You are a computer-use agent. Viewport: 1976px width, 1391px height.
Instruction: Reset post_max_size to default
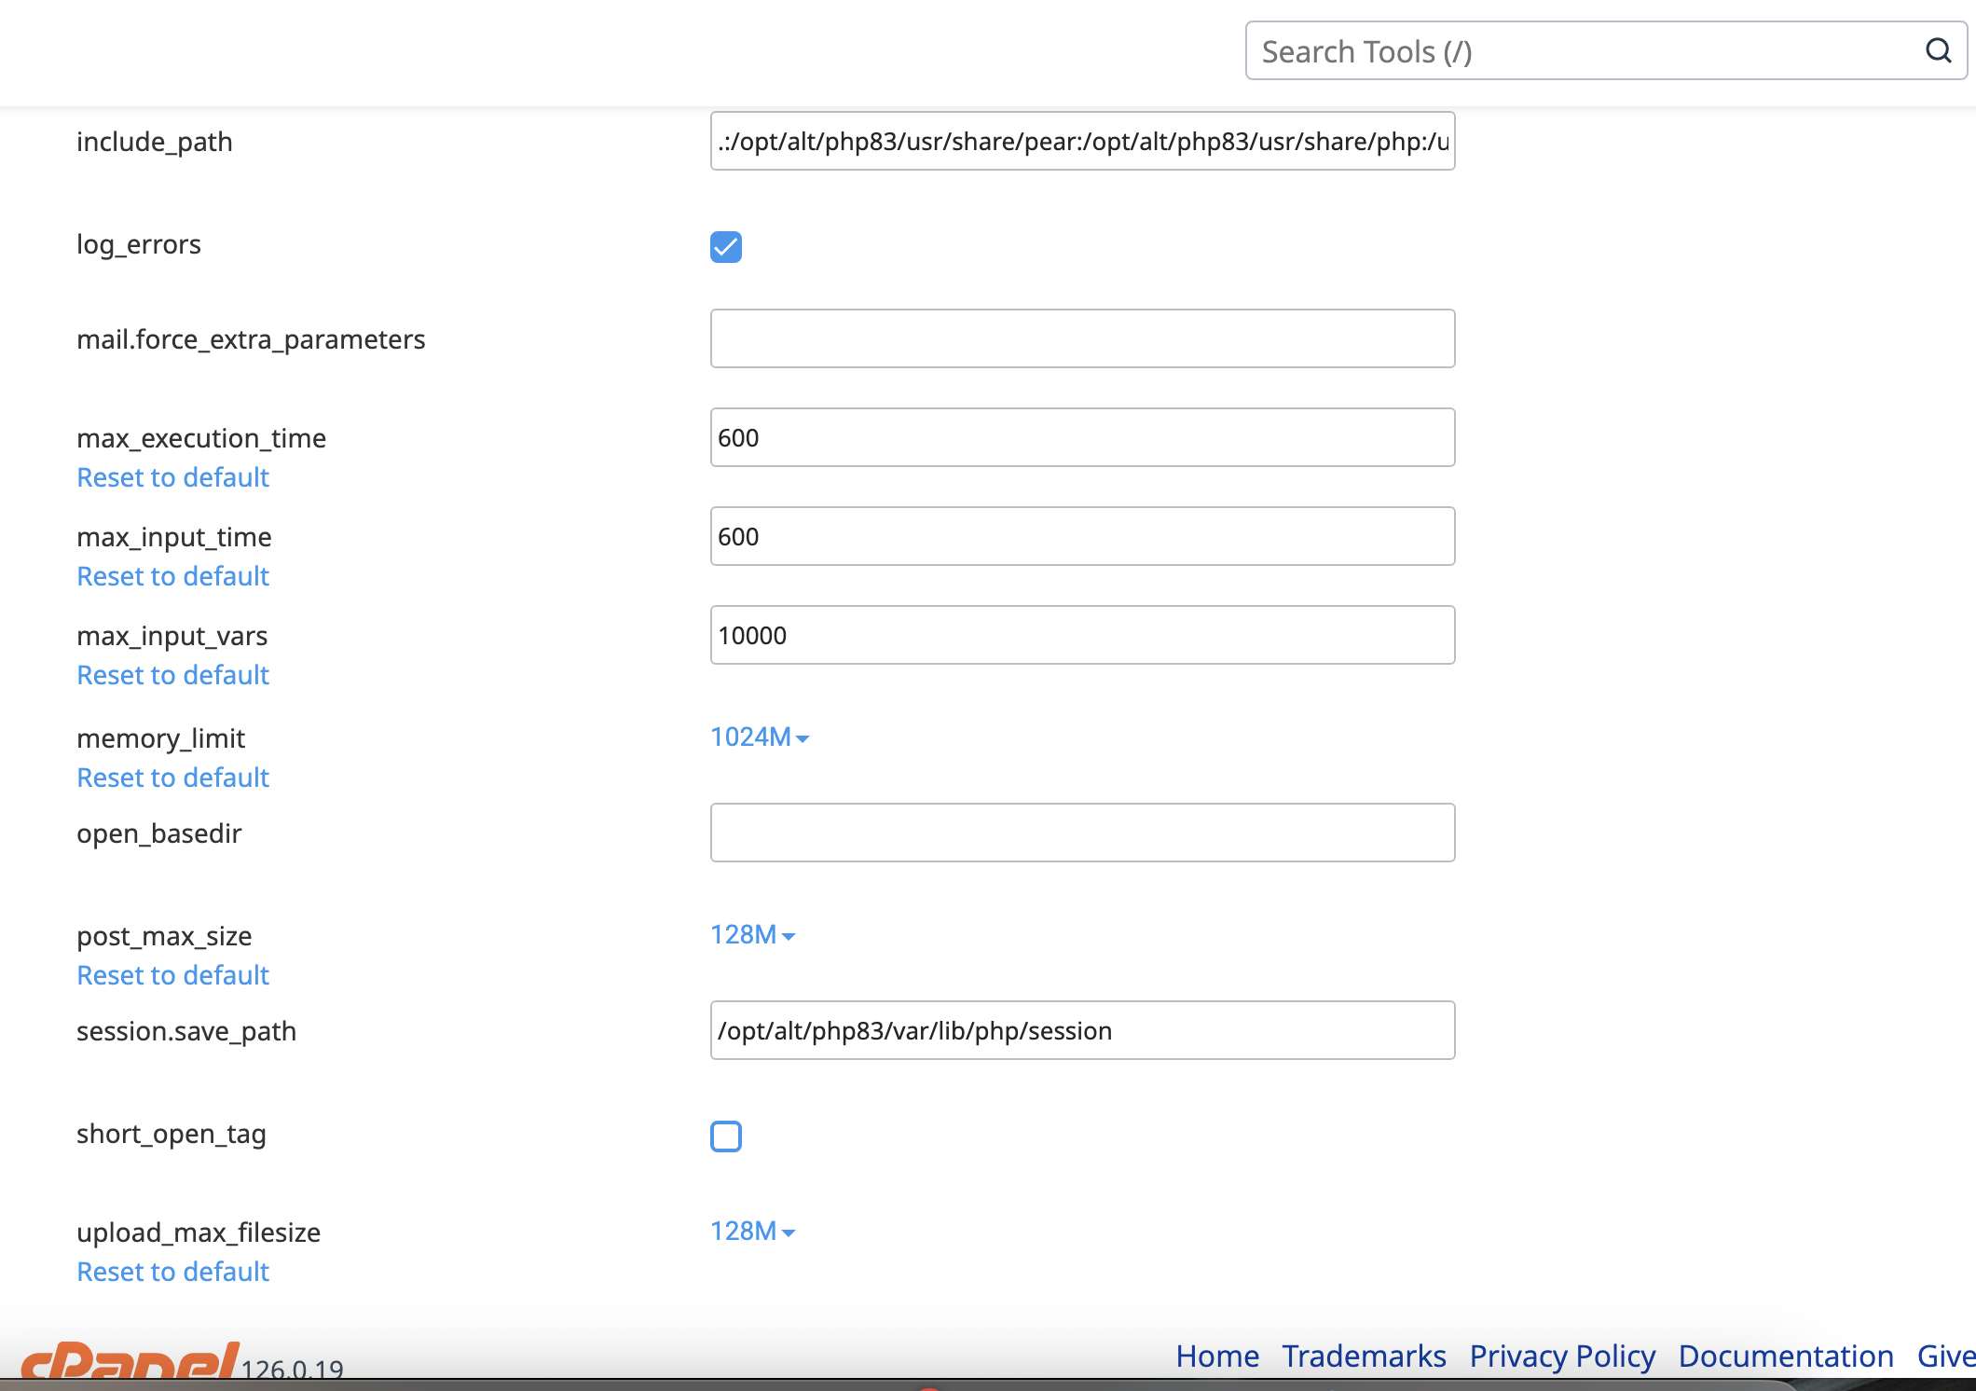click(172, 975)
